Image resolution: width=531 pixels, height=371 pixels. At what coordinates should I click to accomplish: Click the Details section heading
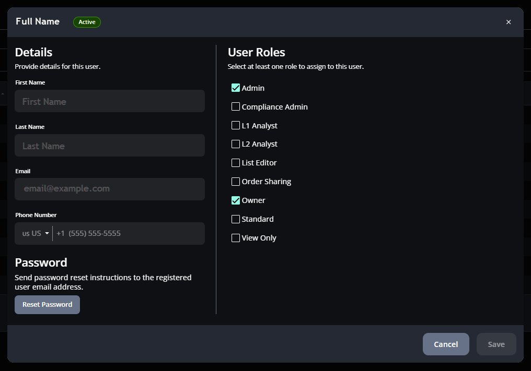33,52
